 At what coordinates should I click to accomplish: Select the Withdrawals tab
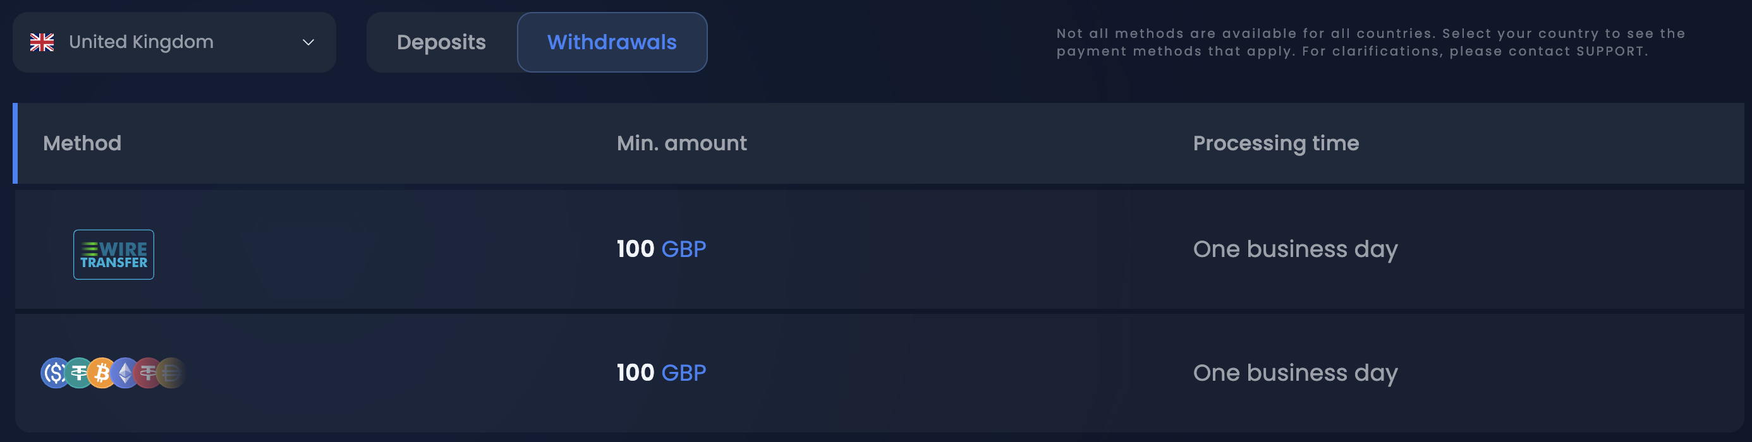pos(611,42)
